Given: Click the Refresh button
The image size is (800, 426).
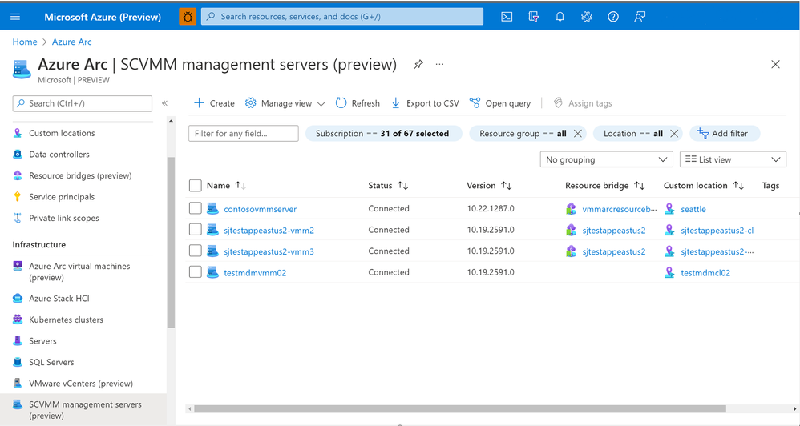Looking at the screenshot, I should pyautogui.click(x=358, y=103).
